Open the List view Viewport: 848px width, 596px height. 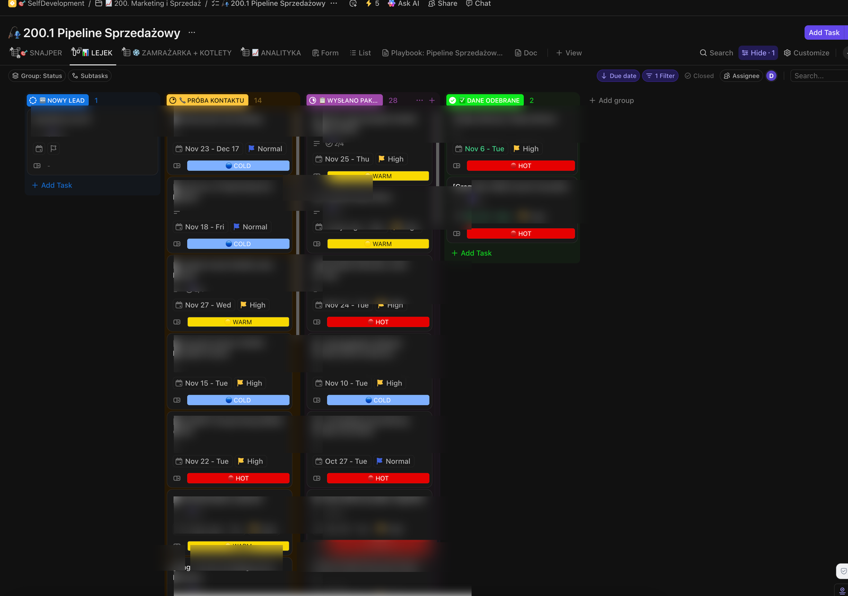pyautogui.click(x=360, y=52)
